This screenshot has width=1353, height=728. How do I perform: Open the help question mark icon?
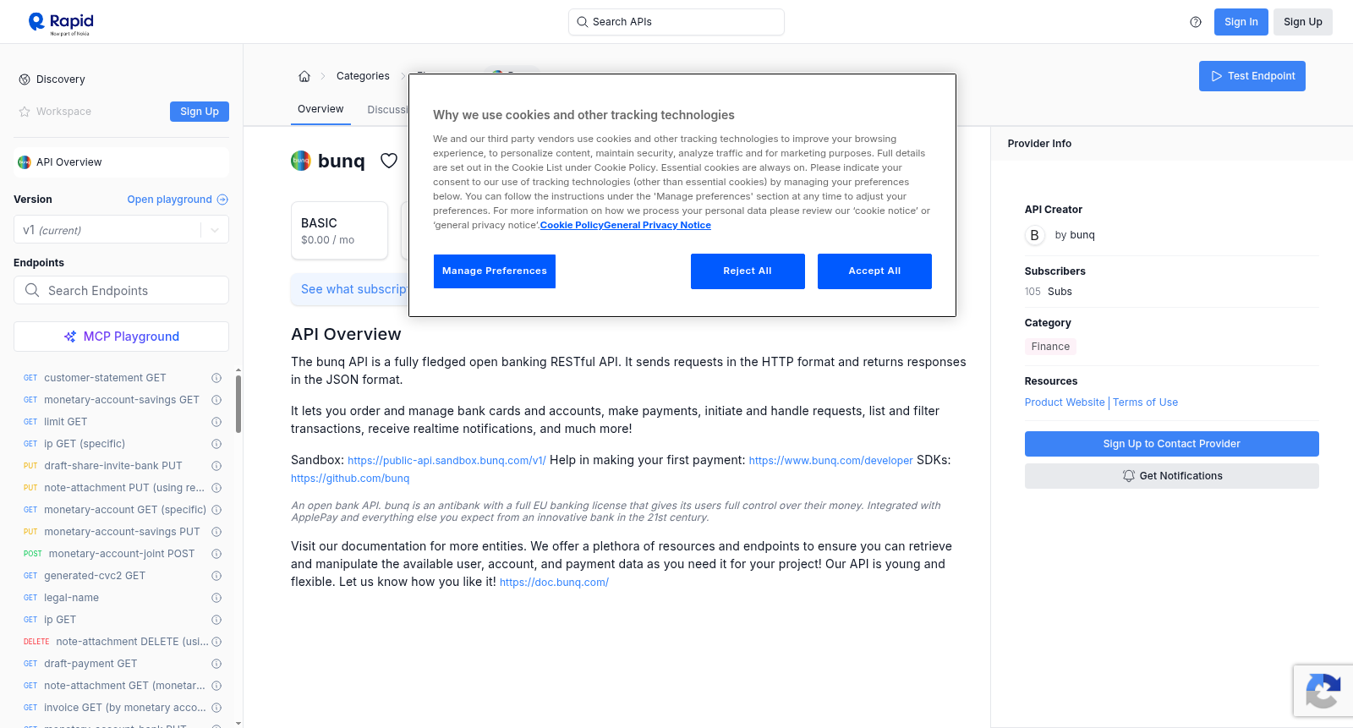pyautogui.click(x=1196, y=22)
